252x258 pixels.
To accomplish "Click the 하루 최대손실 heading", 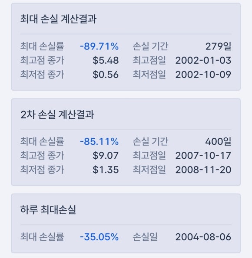I will tap(48, 210).
